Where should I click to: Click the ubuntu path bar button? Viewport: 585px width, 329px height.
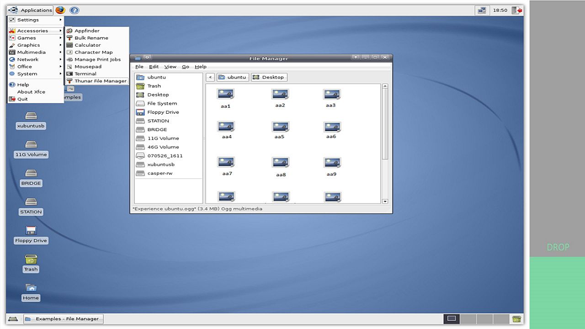233,77
